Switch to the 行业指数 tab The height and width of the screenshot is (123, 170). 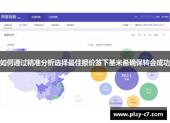[53, 17]
